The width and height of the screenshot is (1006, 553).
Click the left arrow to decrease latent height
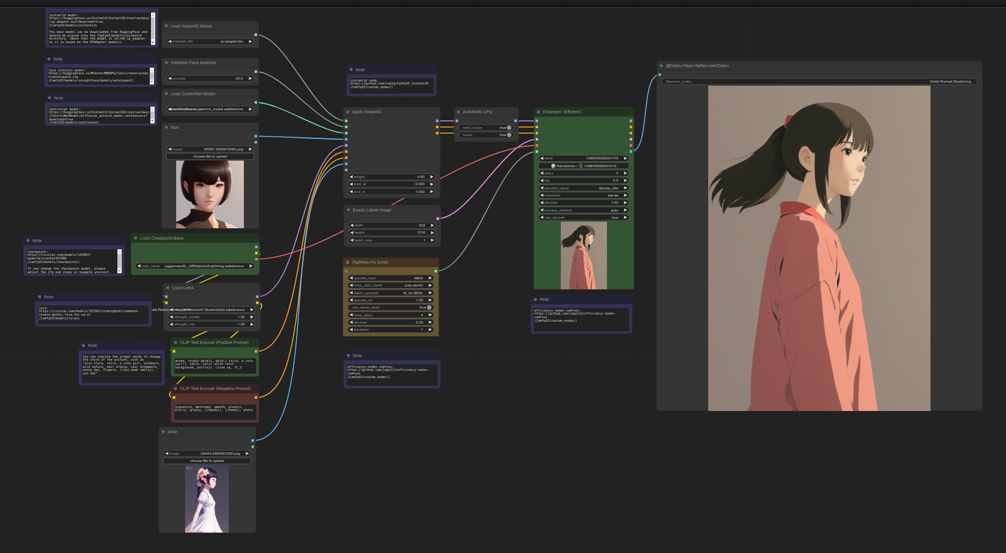tap(352, 232)
